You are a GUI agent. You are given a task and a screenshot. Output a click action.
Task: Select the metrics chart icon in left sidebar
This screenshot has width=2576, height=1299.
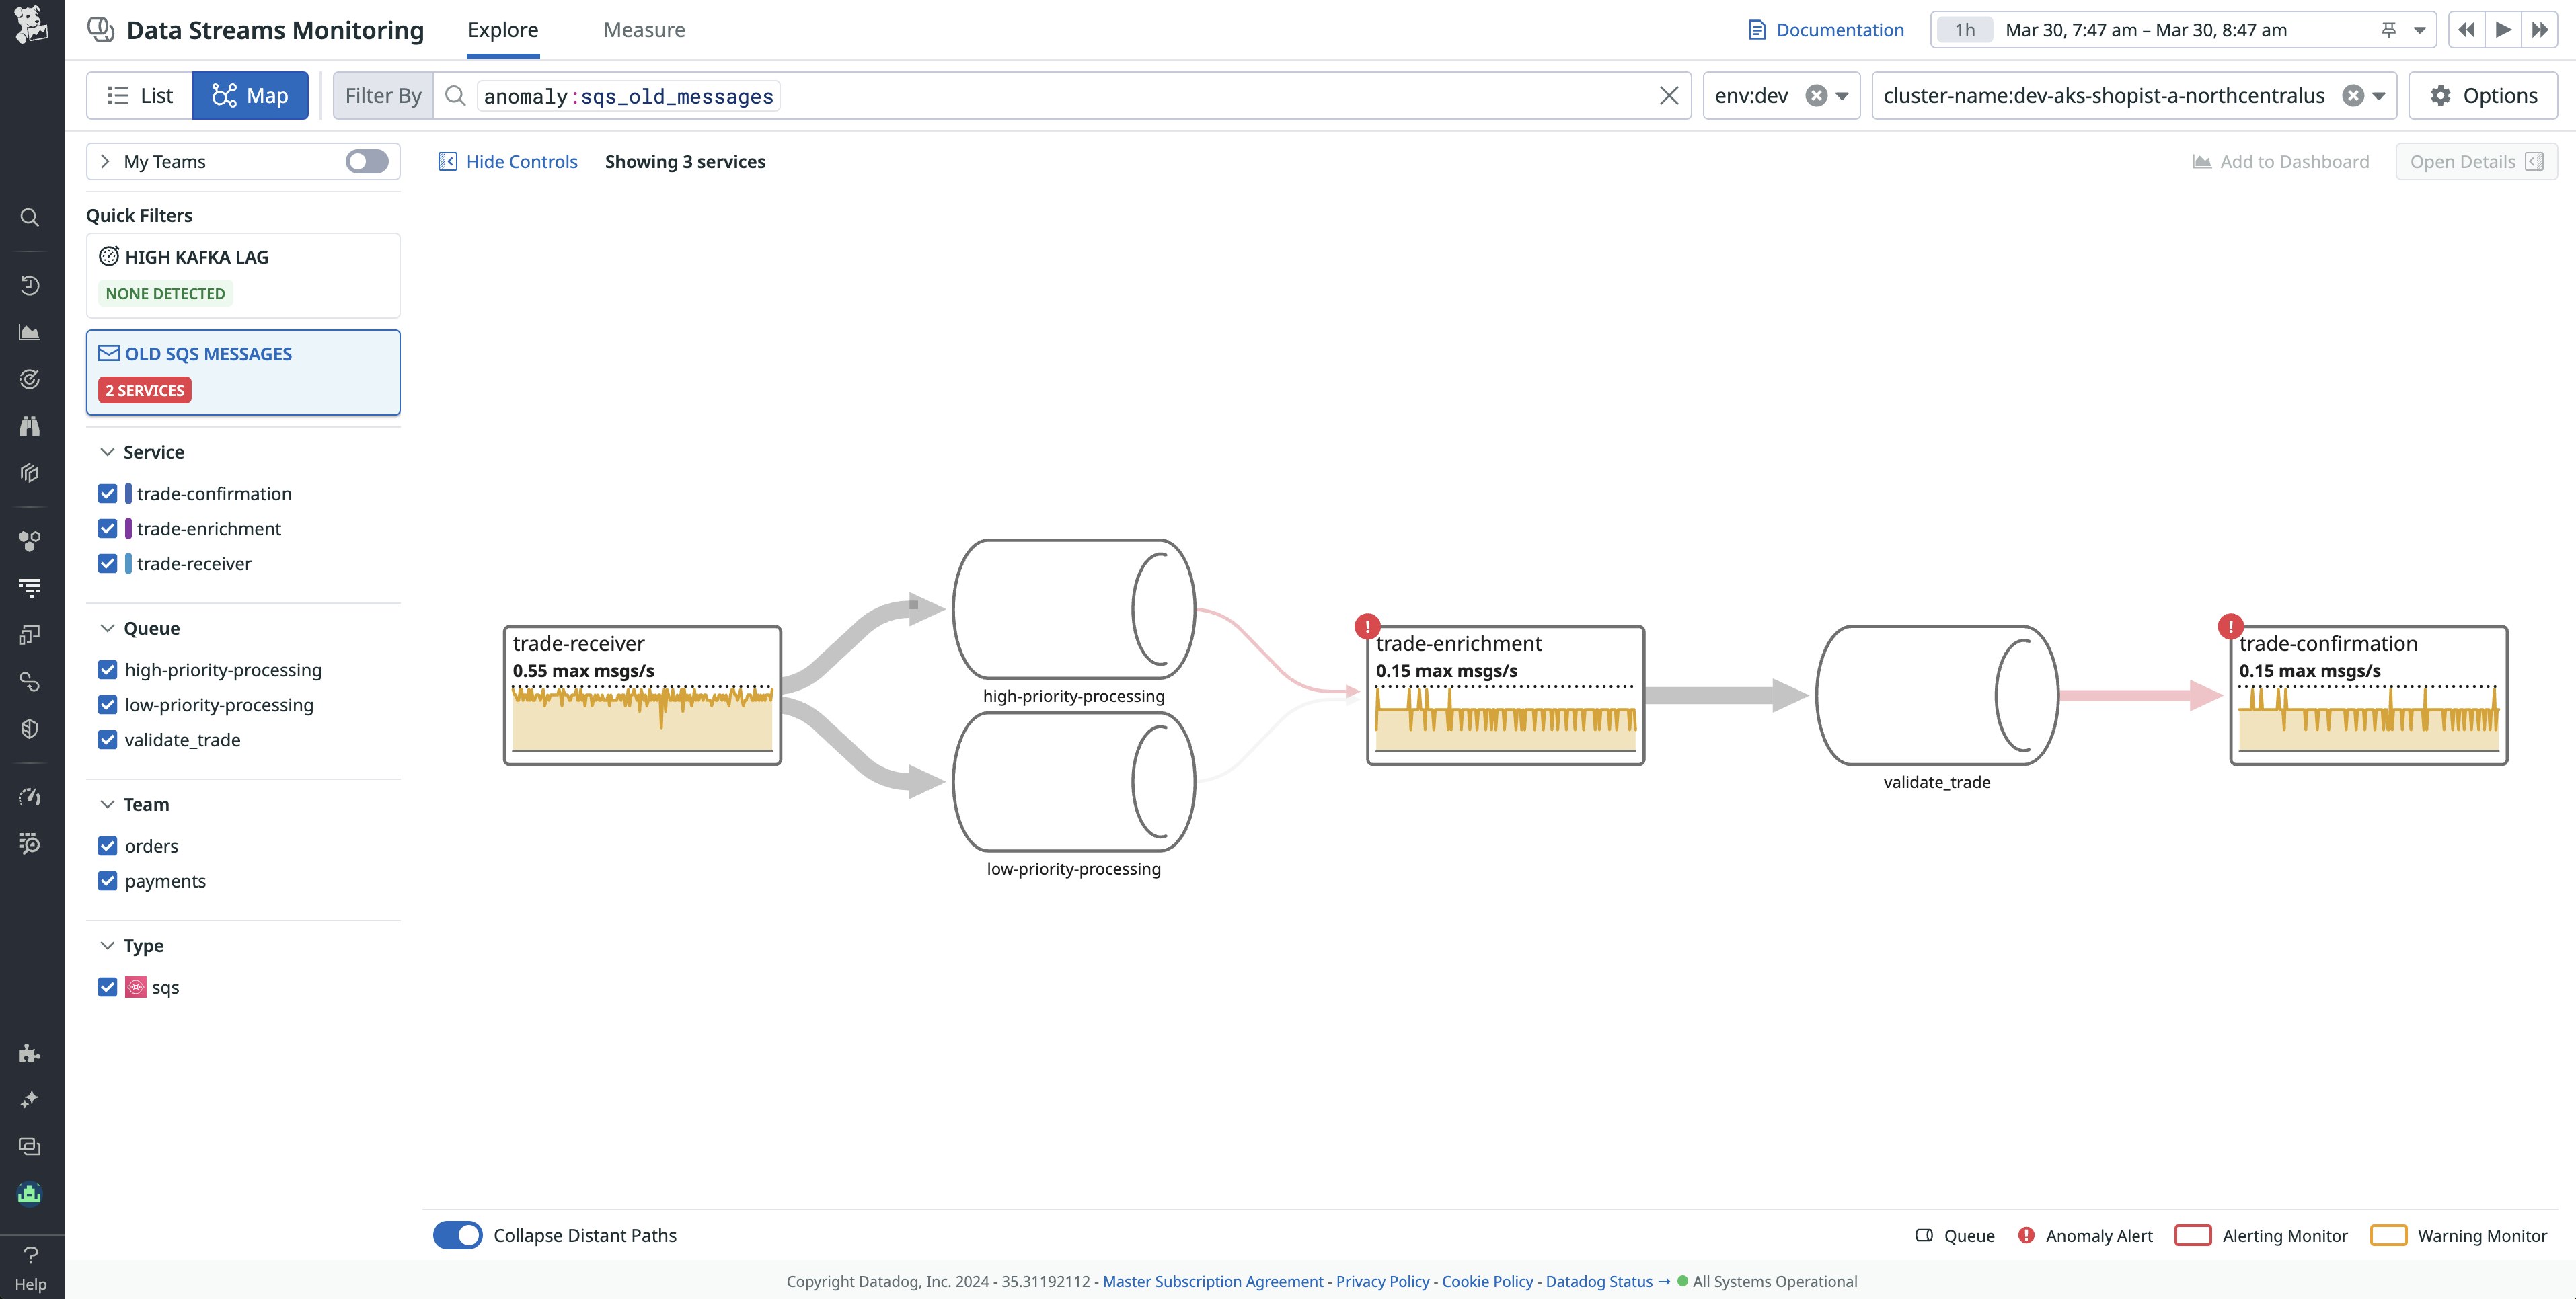click(30, 332)
